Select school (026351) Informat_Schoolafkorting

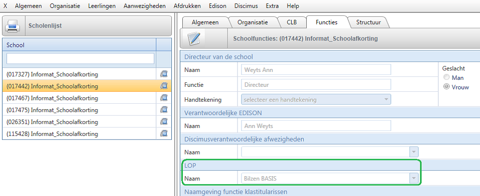coord(79,122)
